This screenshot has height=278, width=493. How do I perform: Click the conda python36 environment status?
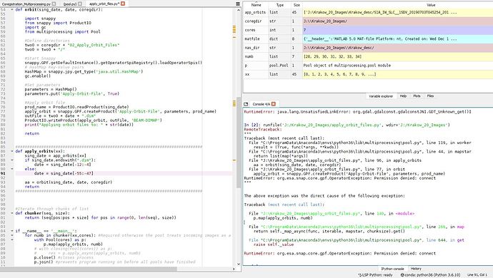pos(430,275)
